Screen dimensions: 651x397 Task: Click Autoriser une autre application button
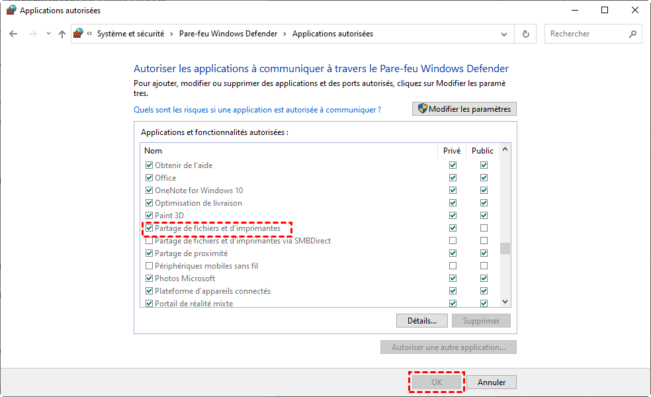tap(449, 347)
